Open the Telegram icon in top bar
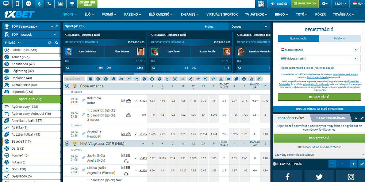This screenshot has width=365, height=182. point(28,4)
